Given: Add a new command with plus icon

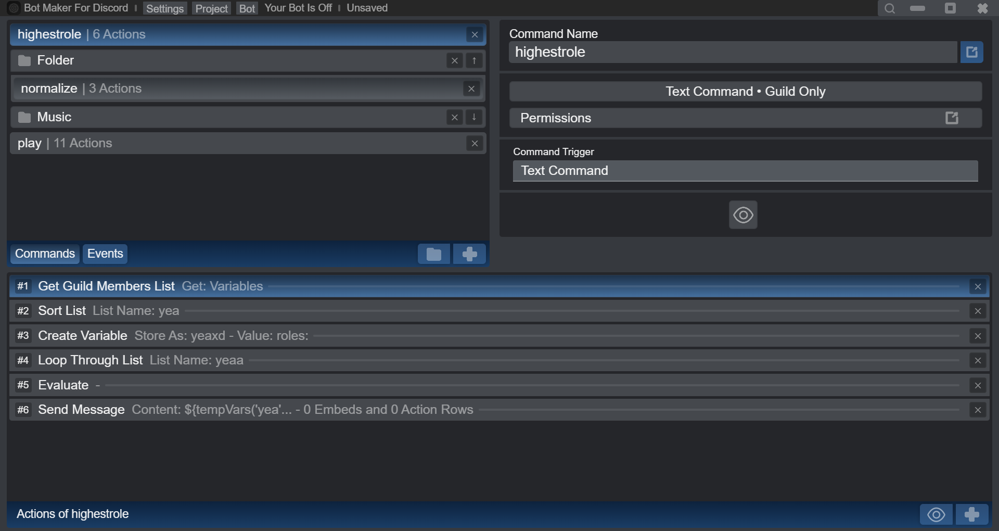Looking at the screenshot, I should coord(469,254).
